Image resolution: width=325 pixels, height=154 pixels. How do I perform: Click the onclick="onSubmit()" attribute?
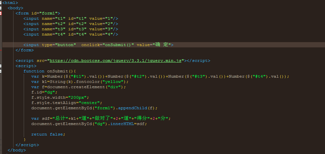pyautogui.click(x=108, y=45)
